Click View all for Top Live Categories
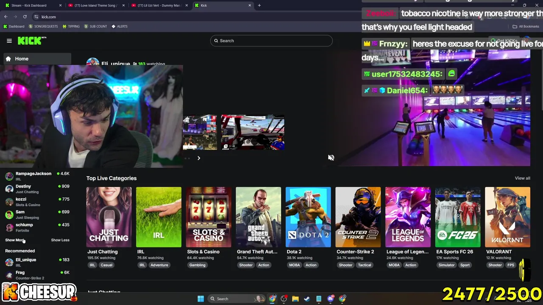The height and width of the screenshot is (305, 543). click(522, 178)
